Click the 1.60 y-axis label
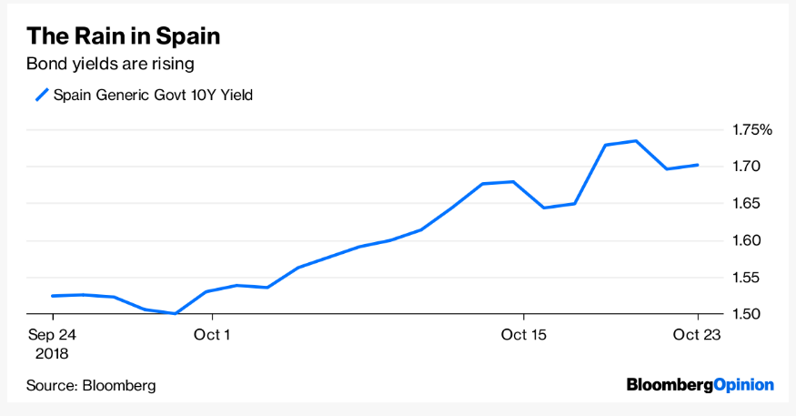The width and height of the screenshot is (796, 416). [x=746, y=240]
